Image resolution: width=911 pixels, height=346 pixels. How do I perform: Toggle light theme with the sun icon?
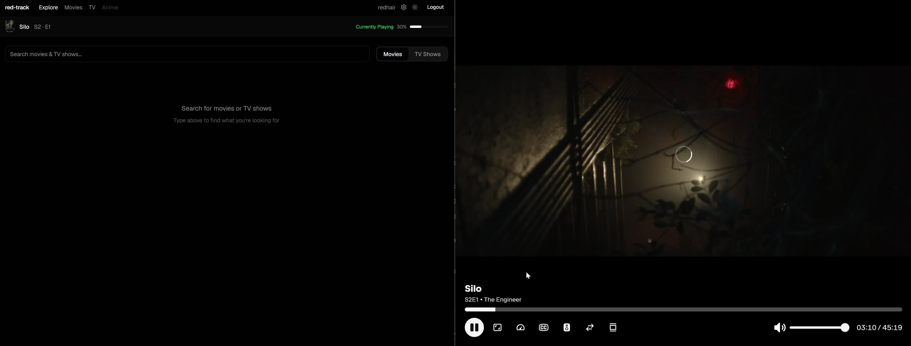[x=415, y=7]
